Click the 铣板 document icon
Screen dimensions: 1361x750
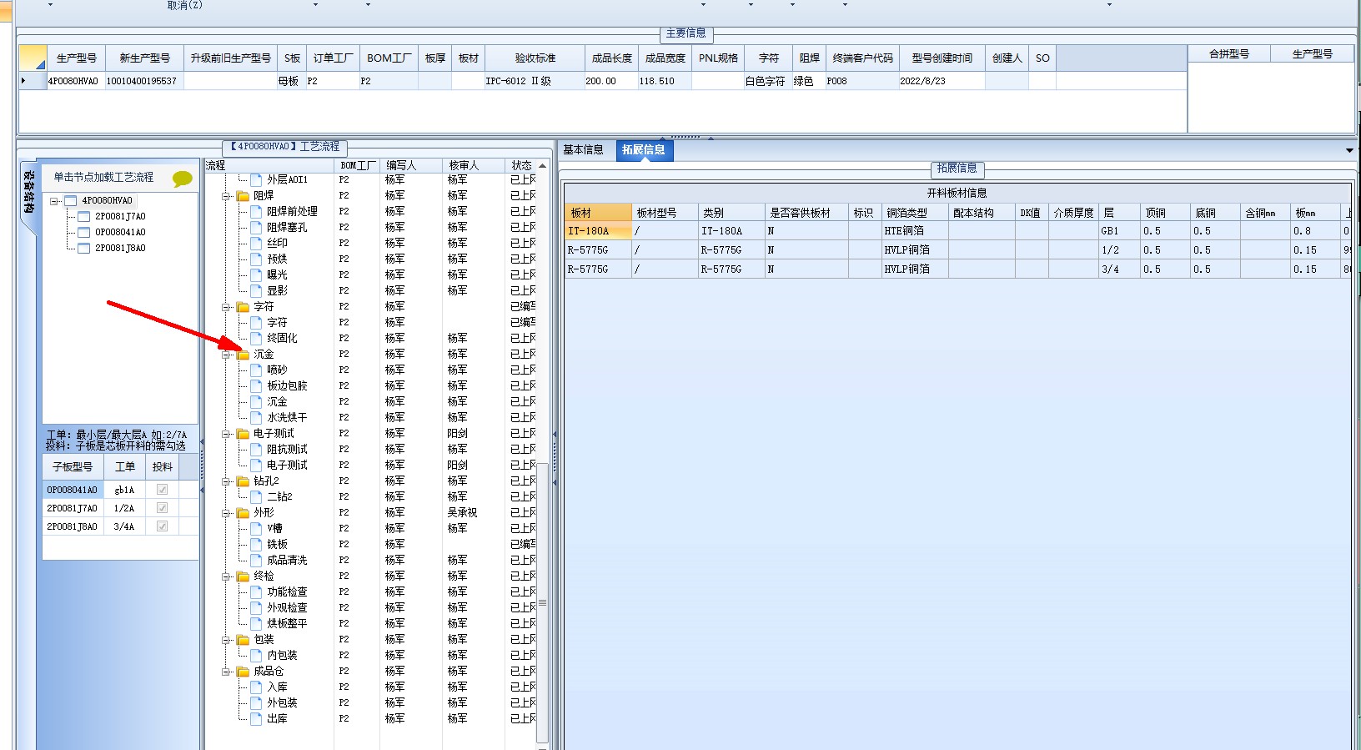(x=256, y=545)
